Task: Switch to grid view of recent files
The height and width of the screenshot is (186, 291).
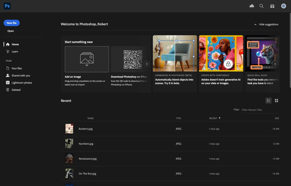Action: [277, 100]
